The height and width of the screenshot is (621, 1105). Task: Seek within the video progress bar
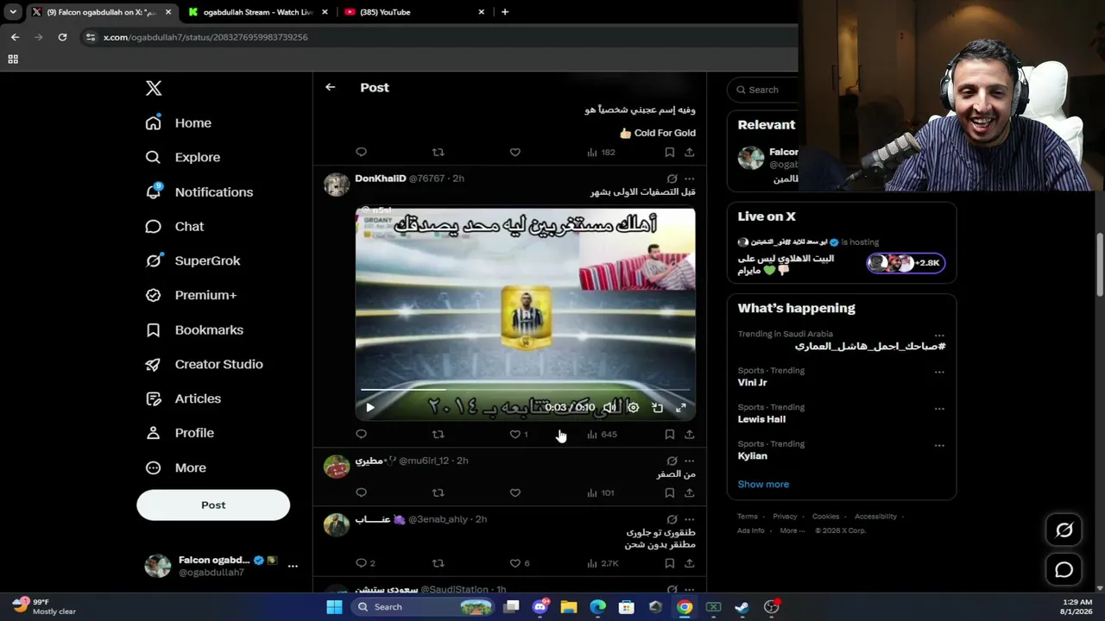(525, 390)
